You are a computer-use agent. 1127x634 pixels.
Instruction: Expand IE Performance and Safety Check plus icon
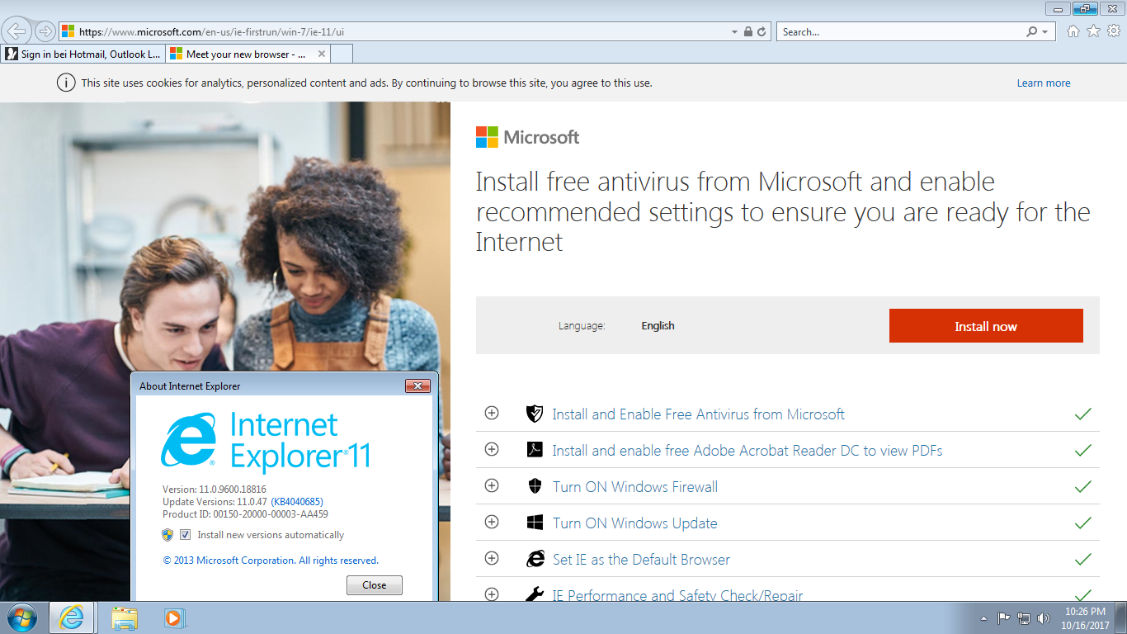point(492,594)
